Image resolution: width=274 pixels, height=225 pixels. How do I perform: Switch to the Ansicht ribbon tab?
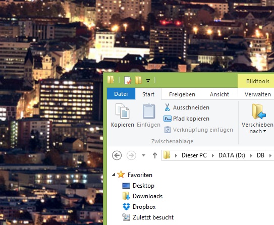(220, 94)
